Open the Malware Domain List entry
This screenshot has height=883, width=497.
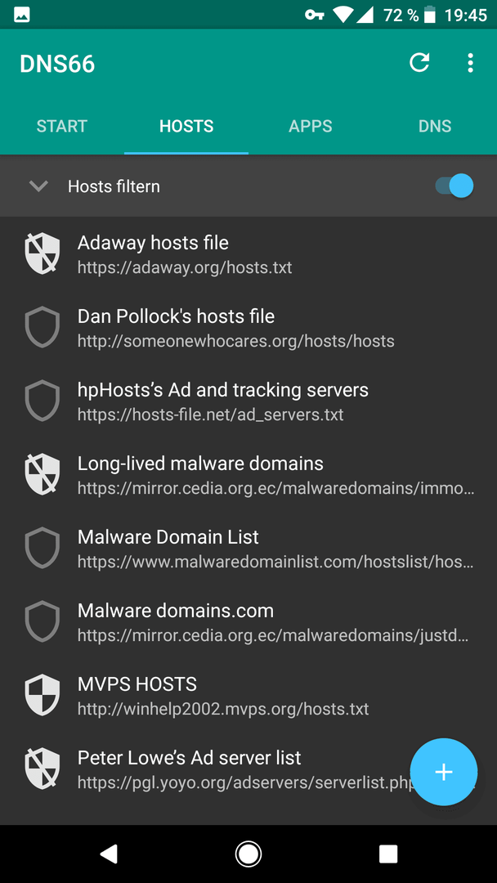pyautogui.click(x=248, y=548)
